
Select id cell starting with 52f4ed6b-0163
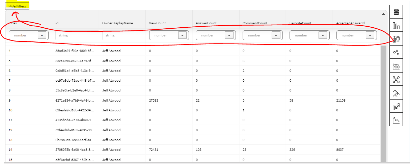(x=75, y=130)
